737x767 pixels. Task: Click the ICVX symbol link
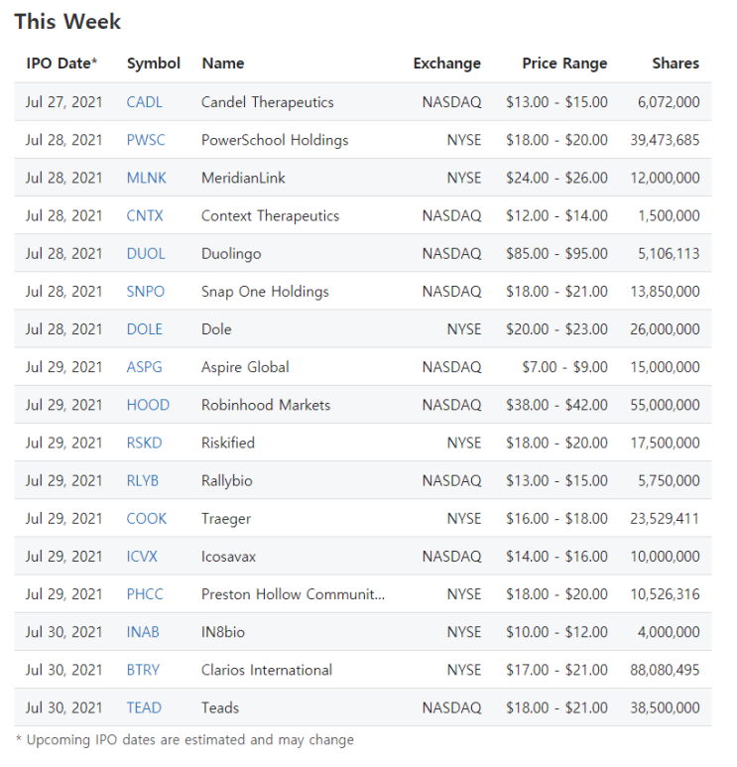click(142, 557)
